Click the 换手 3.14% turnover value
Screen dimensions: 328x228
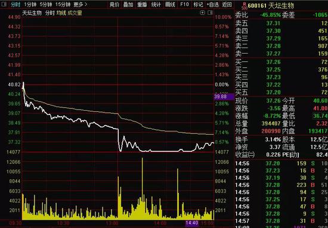tap(273, 139)
